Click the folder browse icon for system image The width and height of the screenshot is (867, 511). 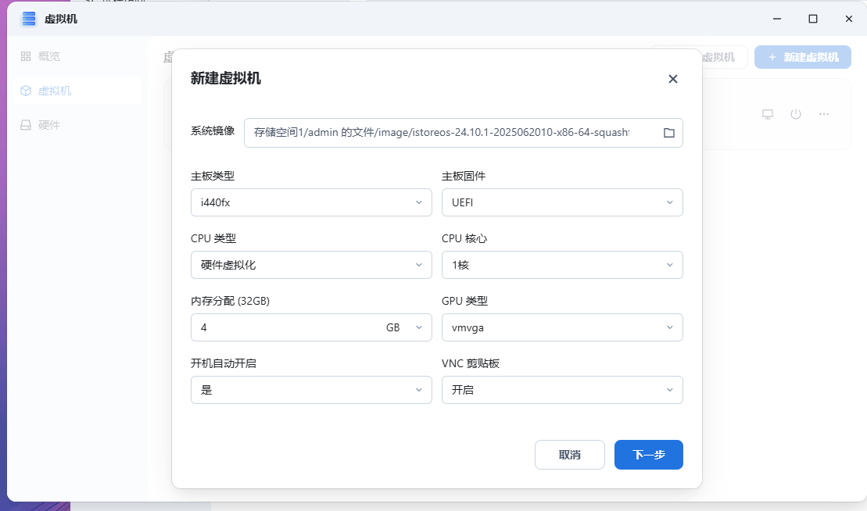[668, 133]
